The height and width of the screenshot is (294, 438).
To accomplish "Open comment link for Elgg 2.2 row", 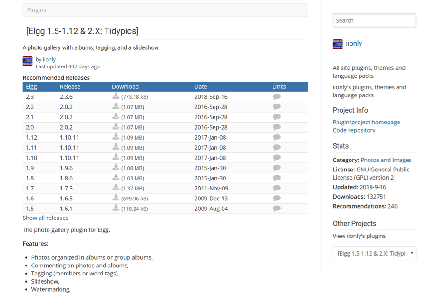I will tap(277, 106).
